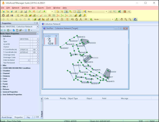
Task: Click node label MH333333 on map
Action: [x=92, y=43]
